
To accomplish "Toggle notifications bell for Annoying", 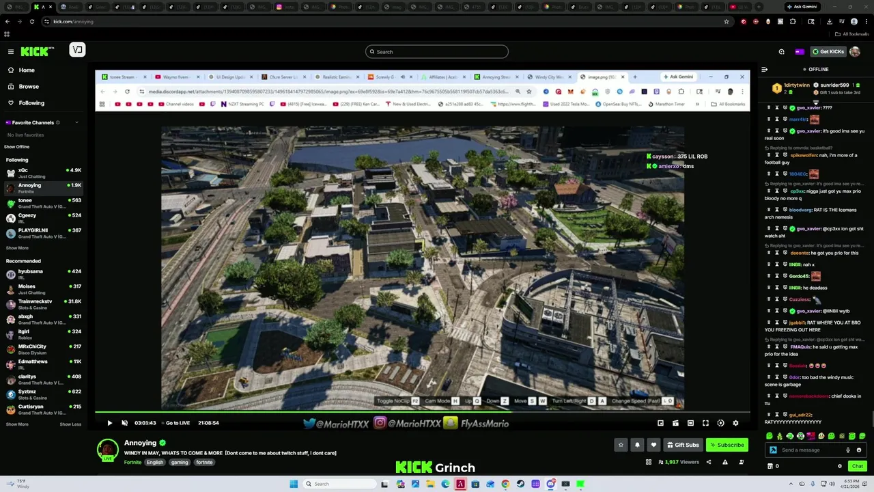I will 637,445.
